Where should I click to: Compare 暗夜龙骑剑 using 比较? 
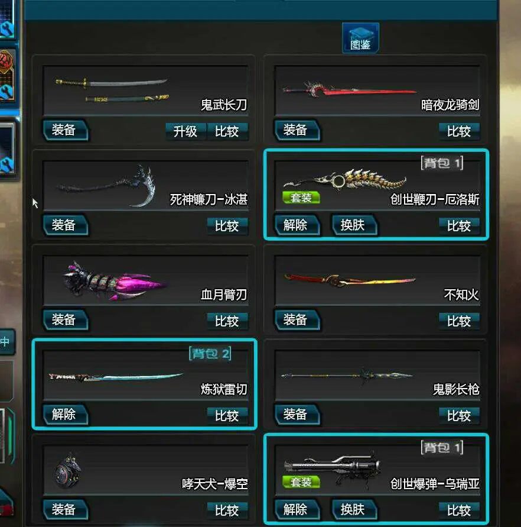click(459, 131)
